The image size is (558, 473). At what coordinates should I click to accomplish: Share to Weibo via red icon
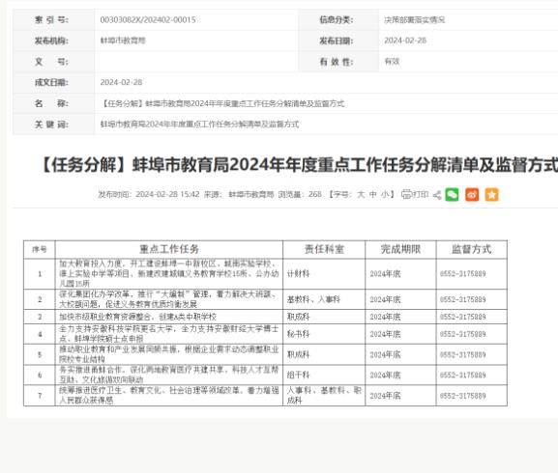pos(472,195)
